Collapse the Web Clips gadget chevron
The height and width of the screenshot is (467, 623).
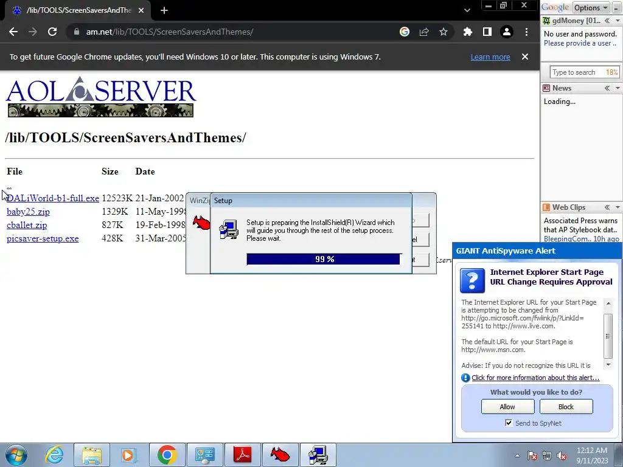point(607,207)
